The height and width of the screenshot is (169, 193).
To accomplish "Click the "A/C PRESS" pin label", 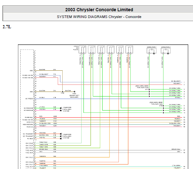I will [x=29, y=99].
